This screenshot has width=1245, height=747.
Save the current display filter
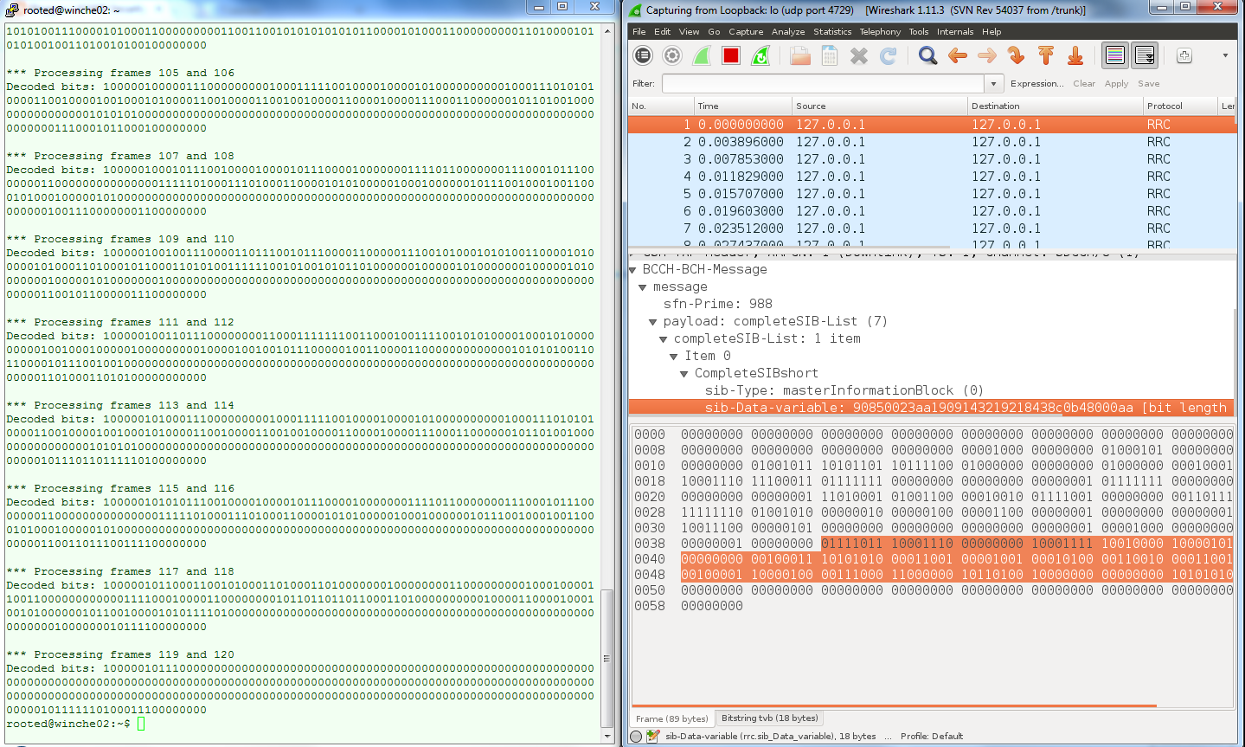point(1149,83)
